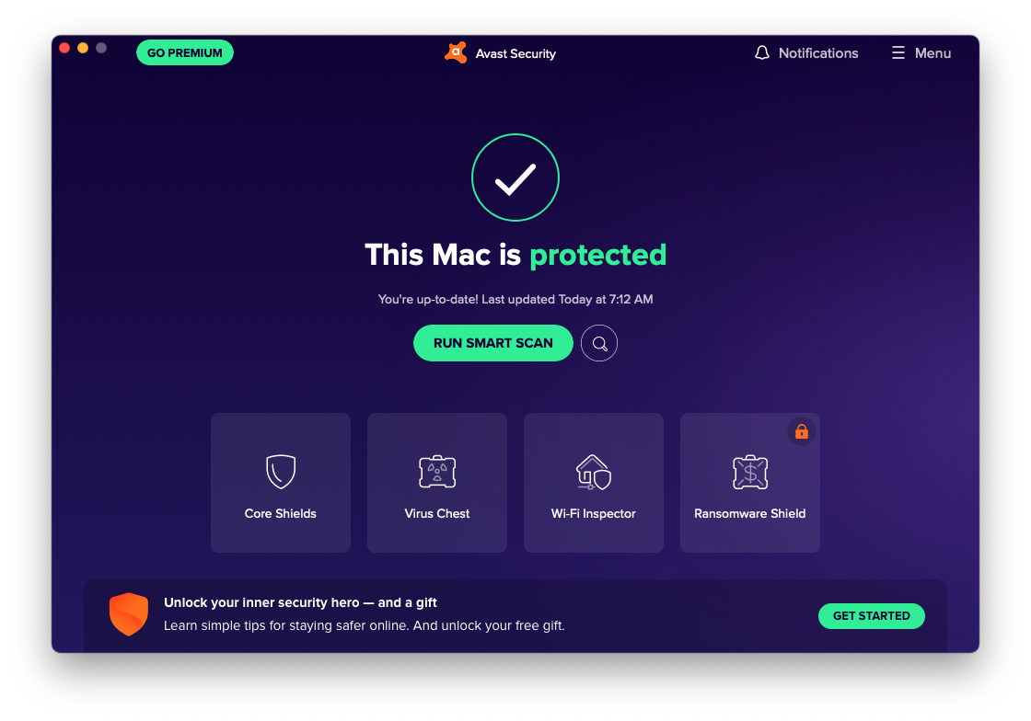Click the yellow minimize window button
The height and width of the screenshot is (721, 1031).
(x=83, y=48)
